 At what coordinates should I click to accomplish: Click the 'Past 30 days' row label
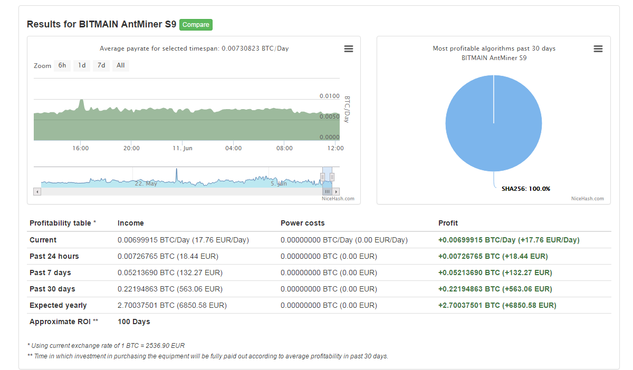click(x=52, y=289)
